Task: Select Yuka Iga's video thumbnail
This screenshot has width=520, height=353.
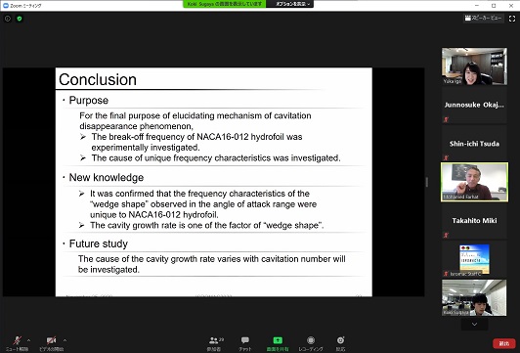Action: pyautogui.click(x=474, y=66)
